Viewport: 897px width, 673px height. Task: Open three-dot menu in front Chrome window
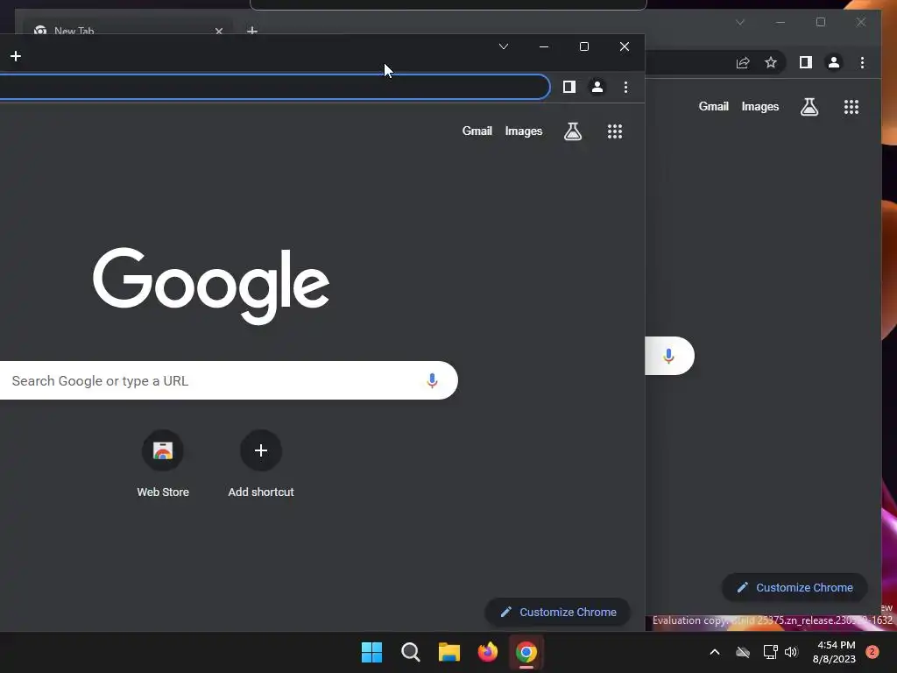[625, 87]
